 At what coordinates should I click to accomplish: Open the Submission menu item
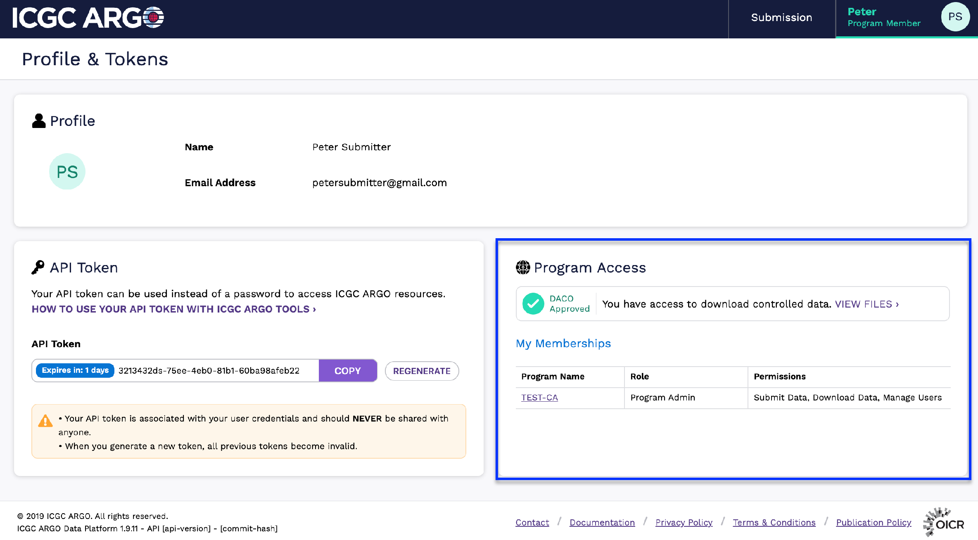(x=781, y=17)
